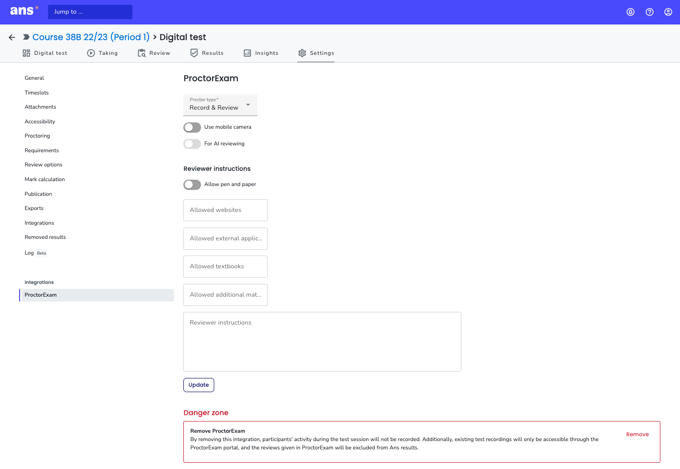Click the Update button
This screenshot has height=469, width=680.
pyautogui.click(x=199, y=385)
